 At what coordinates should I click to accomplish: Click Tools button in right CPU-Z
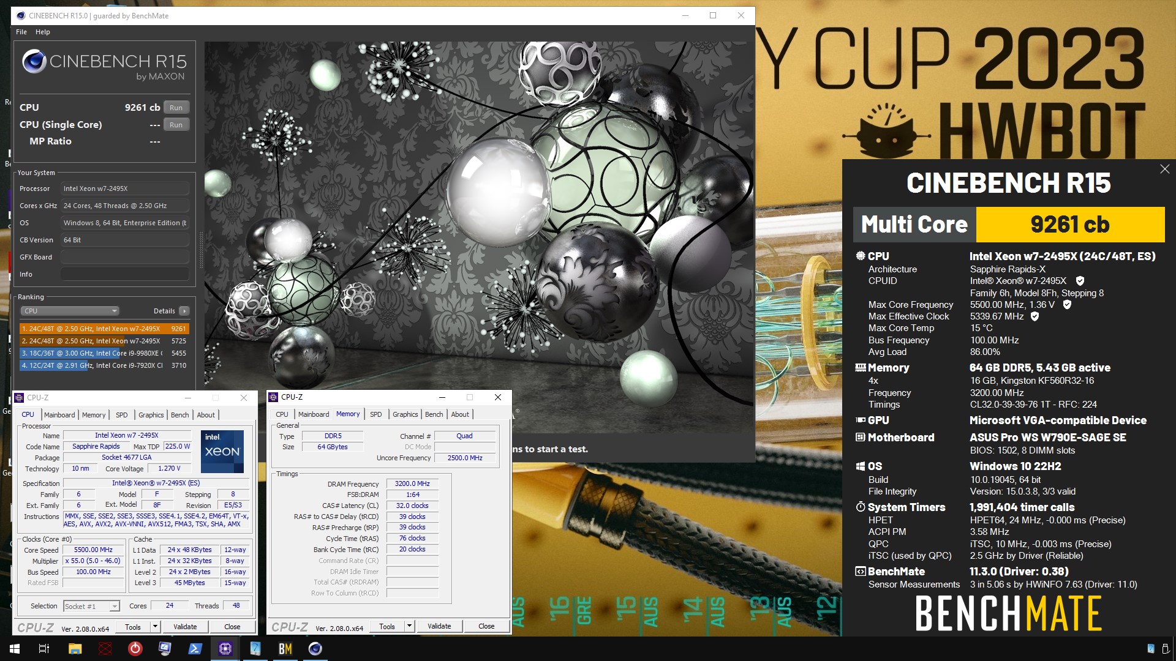click(x=387, y=627)
